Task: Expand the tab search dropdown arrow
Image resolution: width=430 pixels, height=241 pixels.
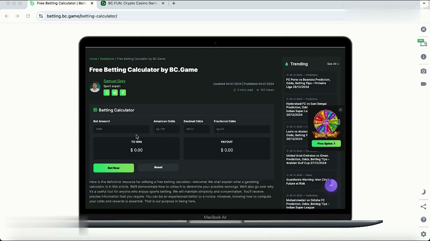Action: [424, 3]
